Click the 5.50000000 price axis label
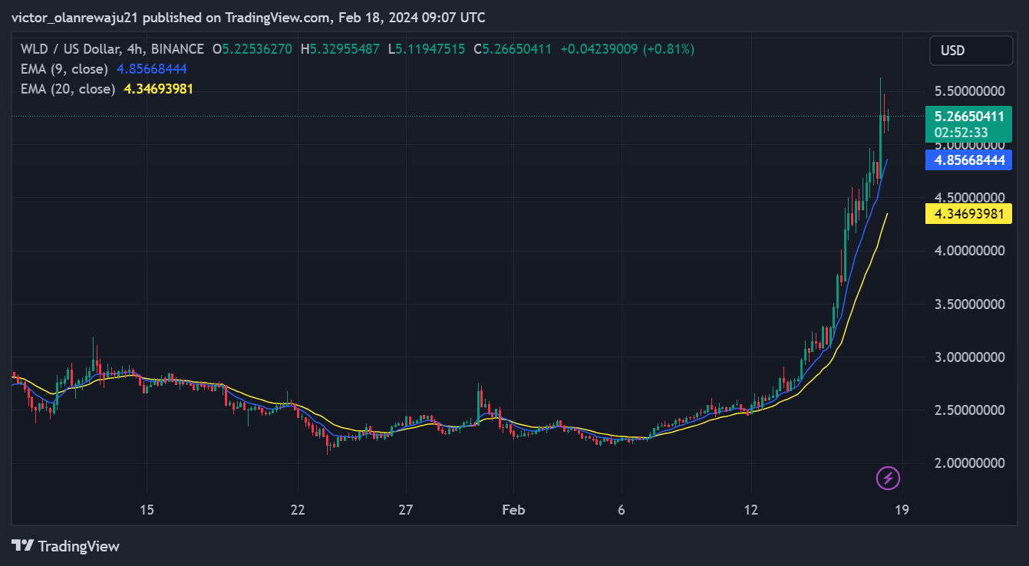1029x566 pixels. [969, 91]
